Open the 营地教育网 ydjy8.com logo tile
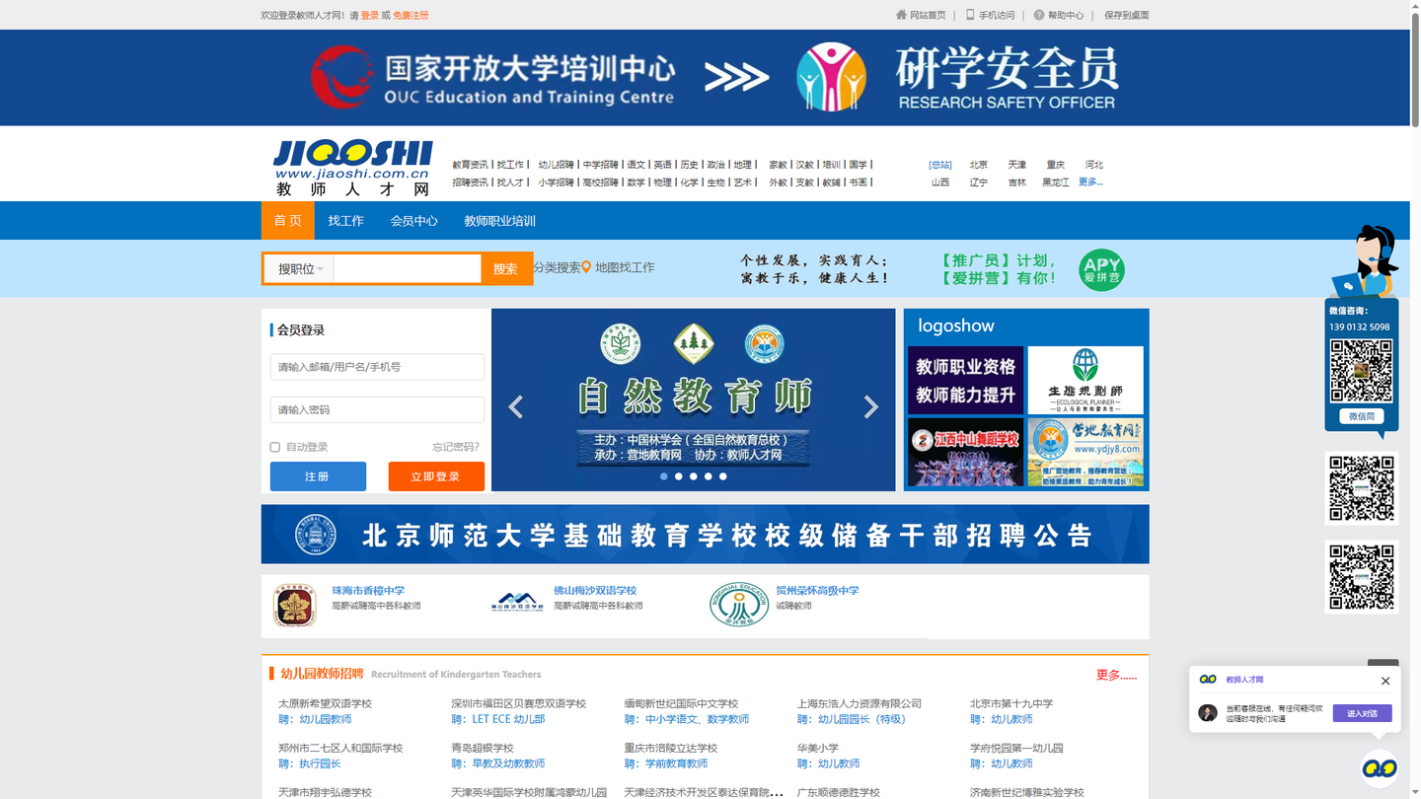Viewport: 1421px width, 799px height. [1085, 452]
